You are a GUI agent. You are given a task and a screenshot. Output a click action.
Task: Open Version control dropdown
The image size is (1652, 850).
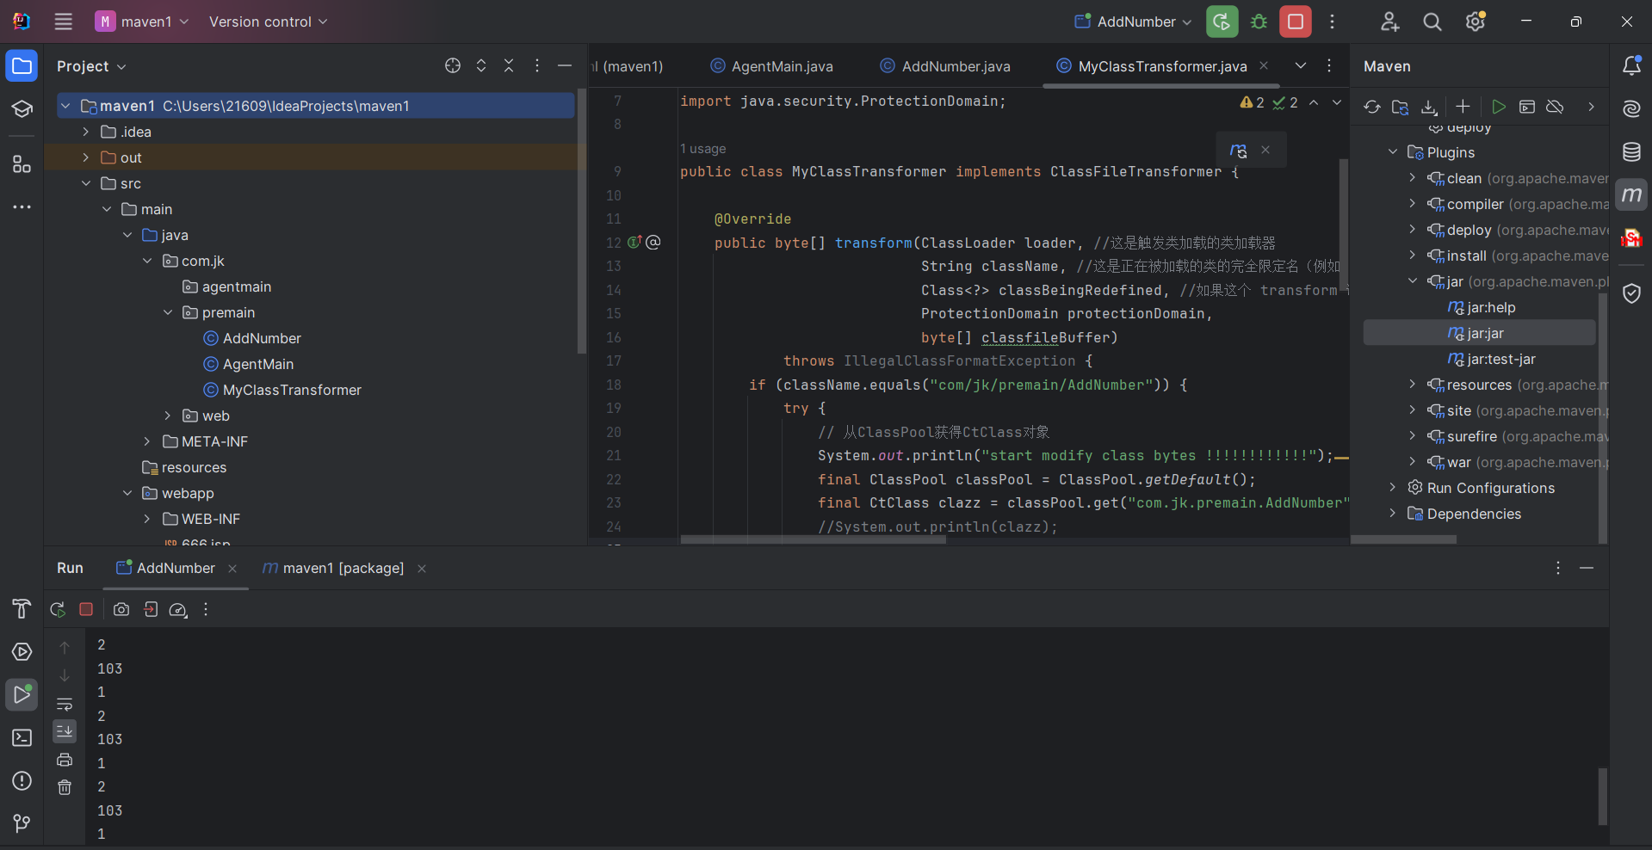pos(268,22)
